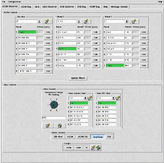The height and width of the screenshot is (163, 164).
Task: Open the Message Console tab
Action: pyautogui.click(x=119, y=7)
